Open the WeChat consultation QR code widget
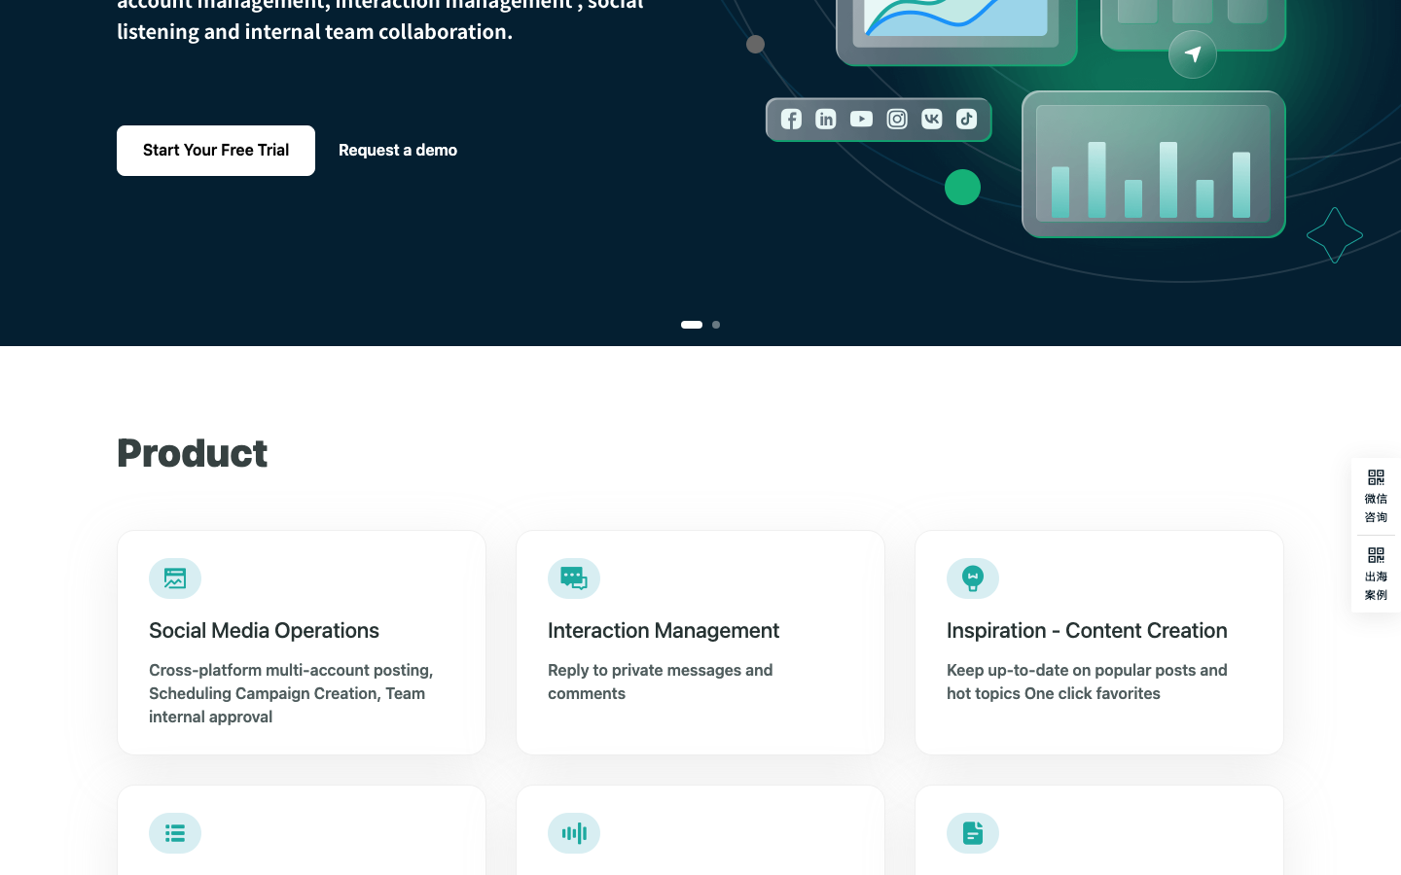 click(1376, 496)
